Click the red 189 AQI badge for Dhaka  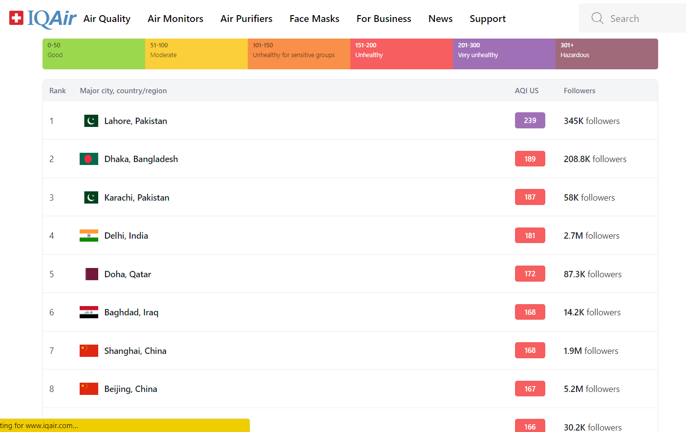pos(530,159)
